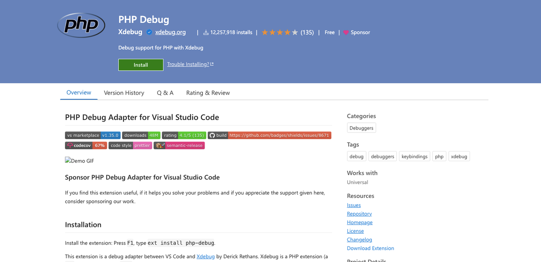Click the Xdebug publisher name
The width and height of the screenshot is (541, 262).
(130, 32)
